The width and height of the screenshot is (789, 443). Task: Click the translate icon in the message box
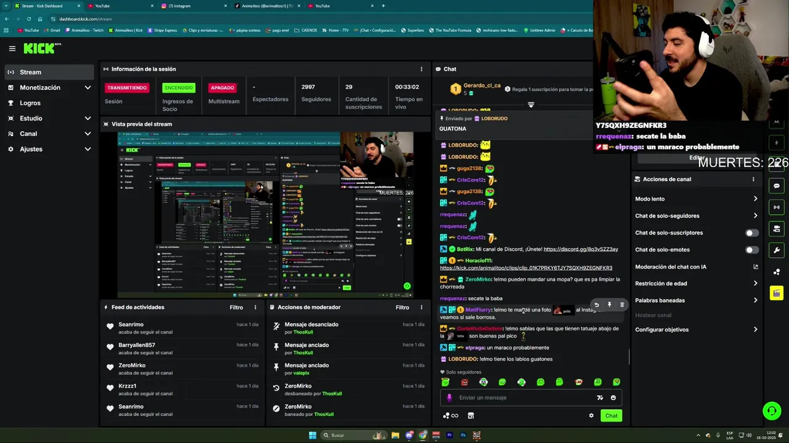600,397
